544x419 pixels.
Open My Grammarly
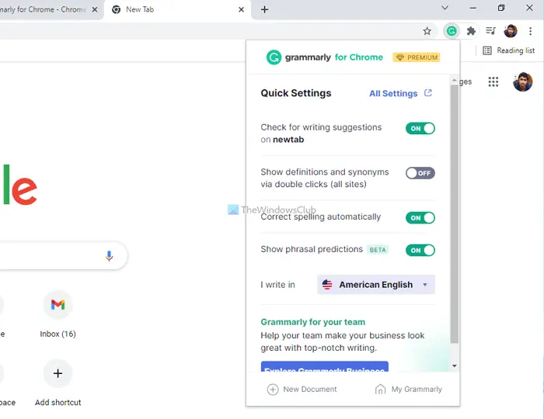click(x=408, y=390)
